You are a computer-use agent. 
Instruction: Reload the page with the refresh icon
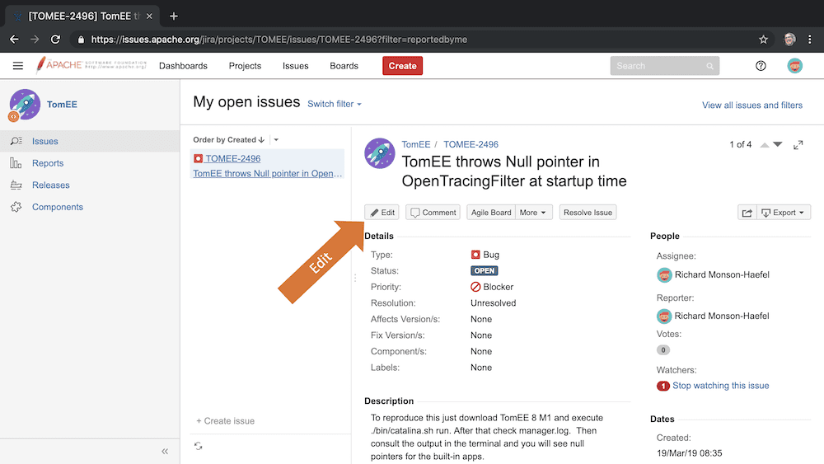(x=55, y=40)
